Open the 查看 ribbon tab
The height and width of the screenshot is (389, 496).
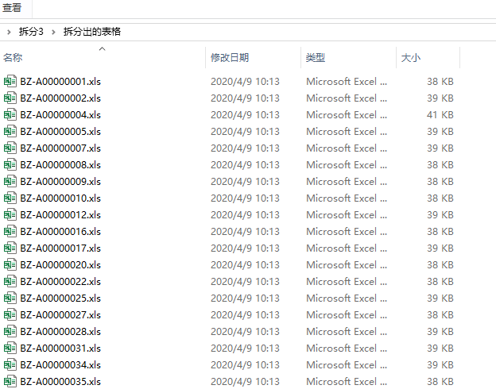[12, 8]
